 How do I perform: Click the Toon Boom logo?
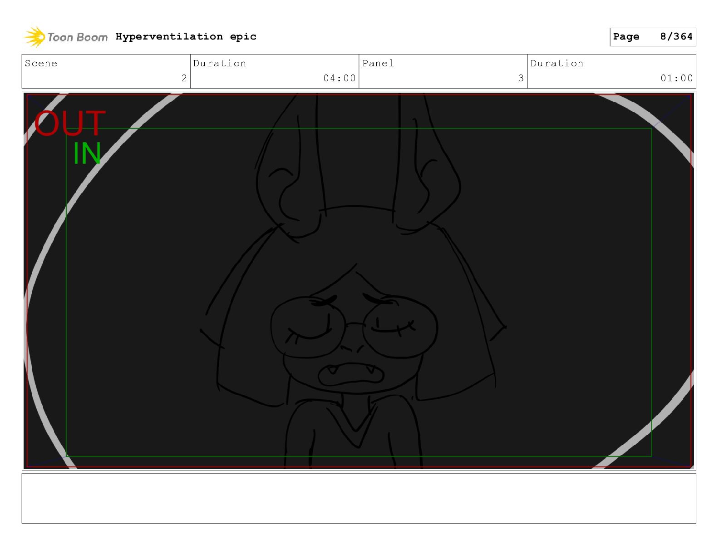coord(66,37)
